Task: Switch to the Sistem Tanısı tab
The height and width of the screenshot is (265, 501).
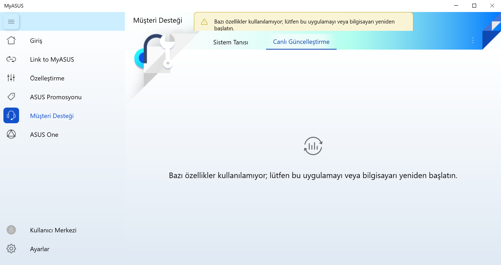Action: click(x=231, y=42)
